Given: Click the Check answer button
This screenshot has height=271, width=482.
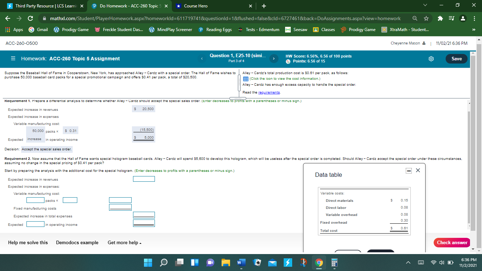Looking at the screenshot, I should 452,242.
